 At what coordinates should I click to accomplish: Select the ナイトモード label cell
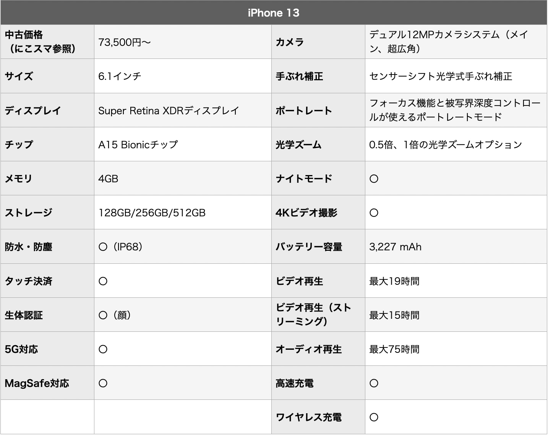point(318,179)
